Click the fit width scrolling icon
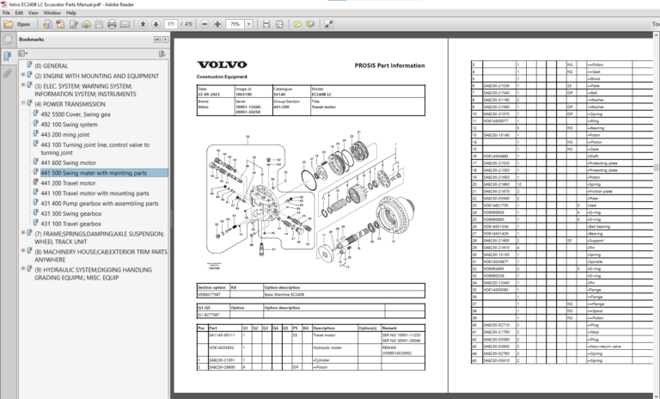660x399 pixels. pos(266,24)
